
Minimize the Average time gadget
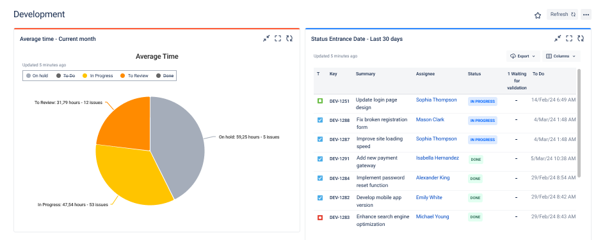pos(266,38)
